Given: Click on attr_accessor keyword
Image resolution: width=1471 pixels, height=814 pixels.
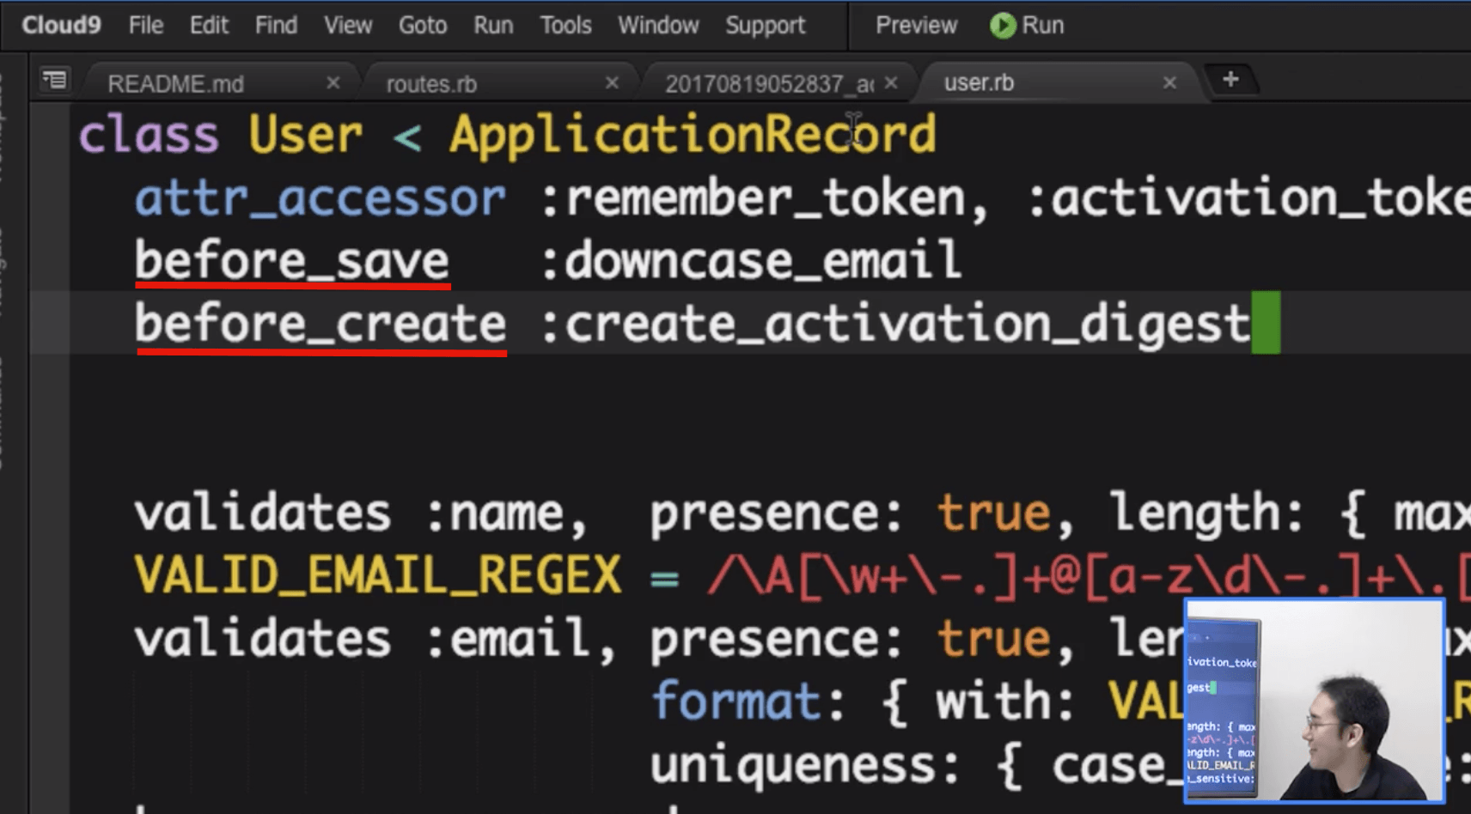Looking at the screenshot, I should [x=320, y=198].
